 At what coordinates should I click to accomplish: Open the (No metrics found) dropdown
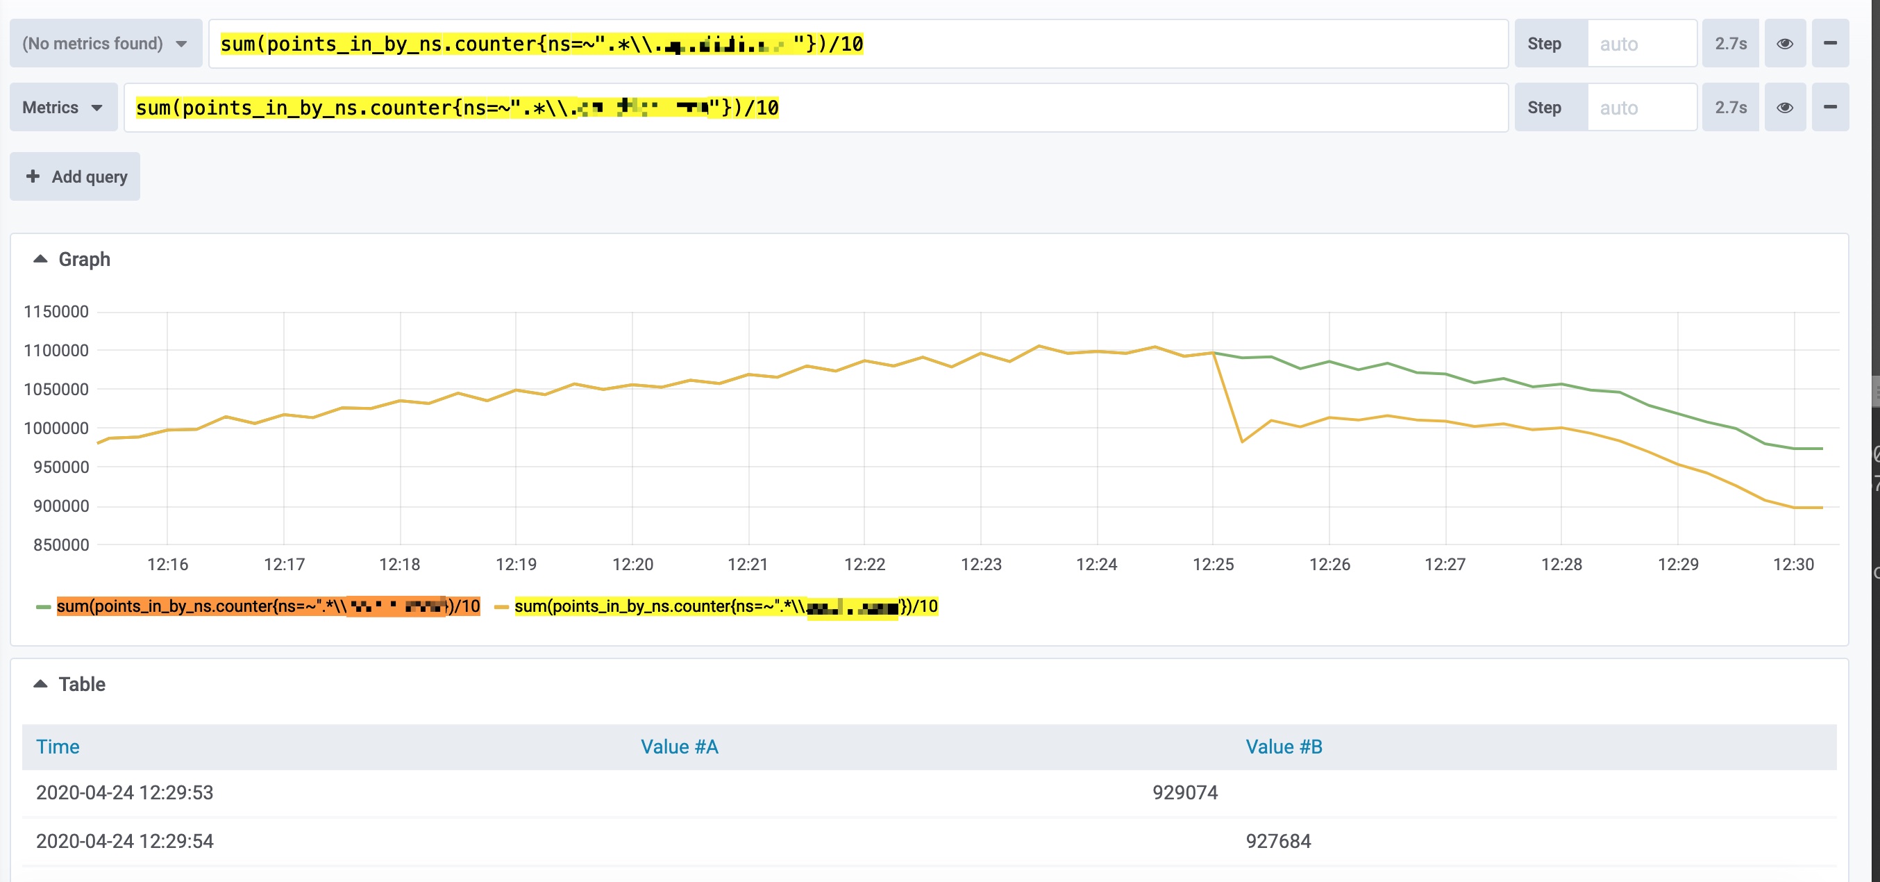tap(104, 43)
